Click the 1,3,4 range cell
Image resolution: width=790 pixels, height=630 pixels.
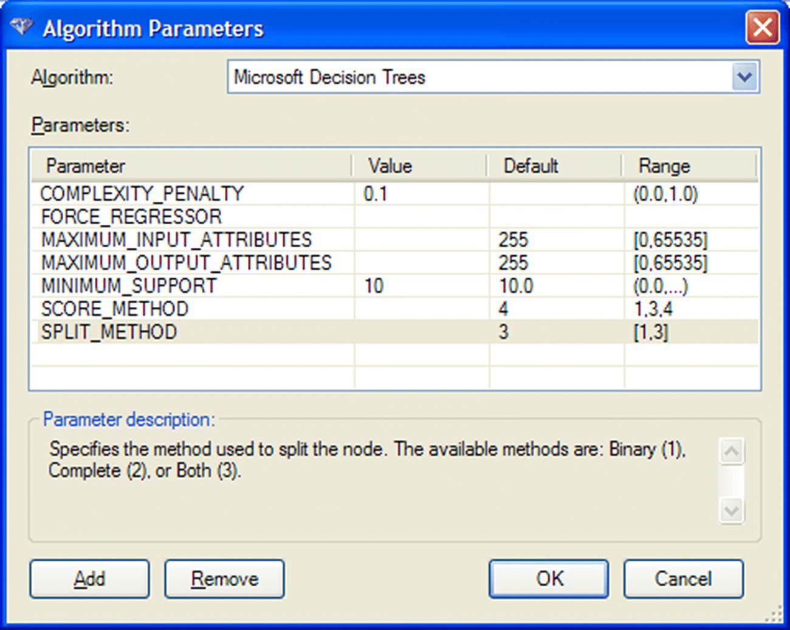[692, 309]
